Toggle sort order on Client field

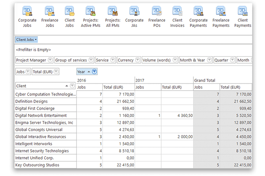point(67,86)
